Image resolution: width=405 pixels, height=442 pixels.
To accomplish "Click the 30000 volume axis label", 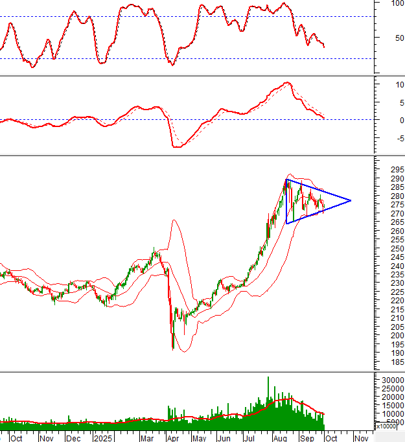I will (x=390, y=380).
